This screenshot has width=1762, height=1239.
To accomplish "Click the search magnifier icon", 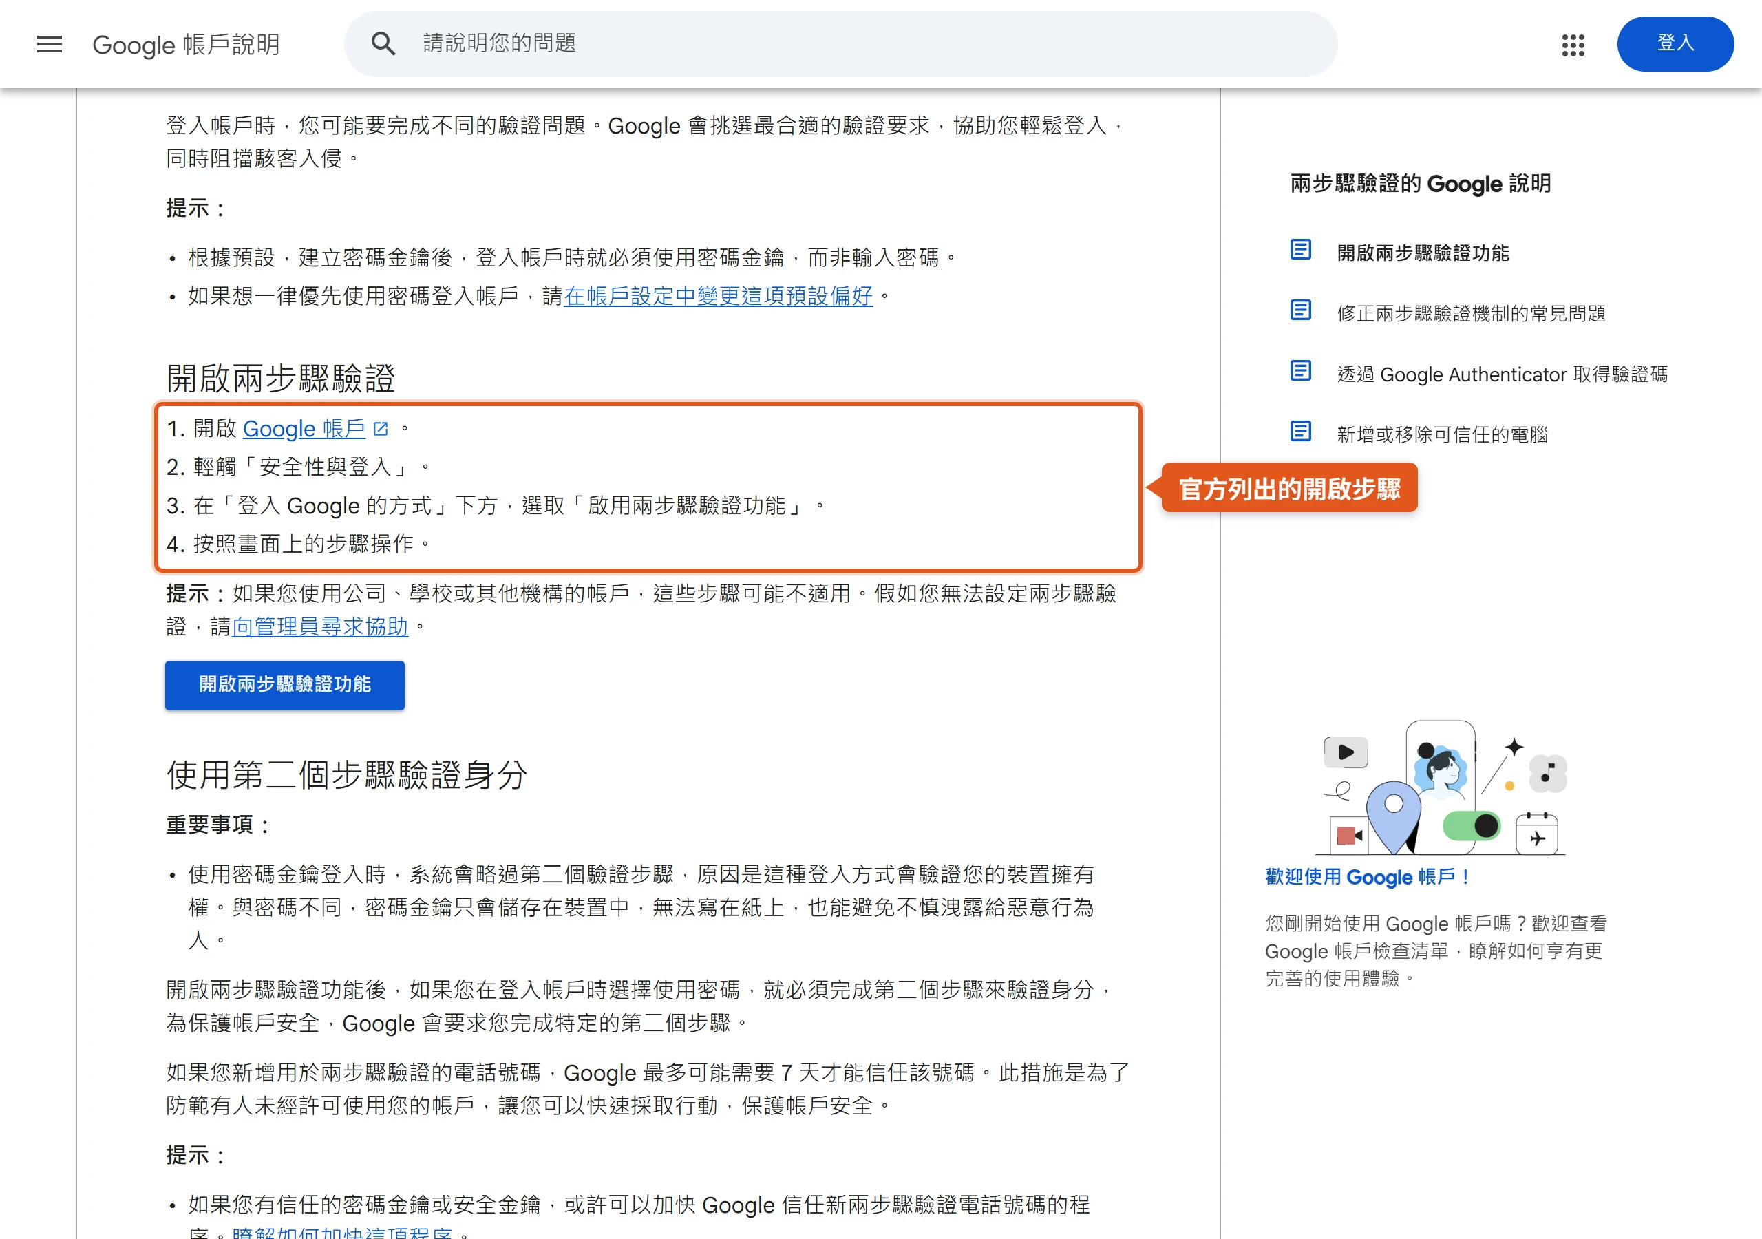I will pos(383,44).
